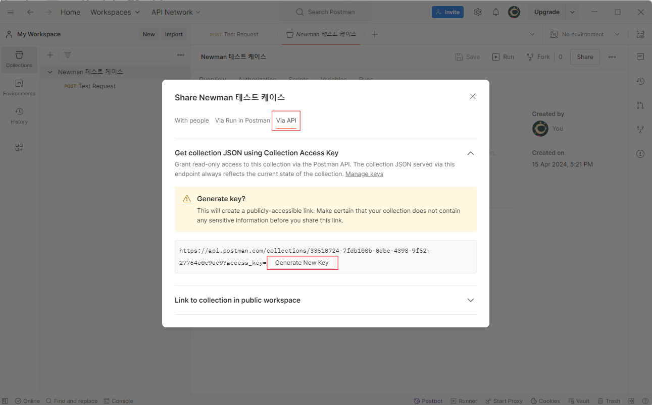Open the changelog history icon in right sidebar
The height and width of the screenshot is (405, 652).
tap(640, 81)
